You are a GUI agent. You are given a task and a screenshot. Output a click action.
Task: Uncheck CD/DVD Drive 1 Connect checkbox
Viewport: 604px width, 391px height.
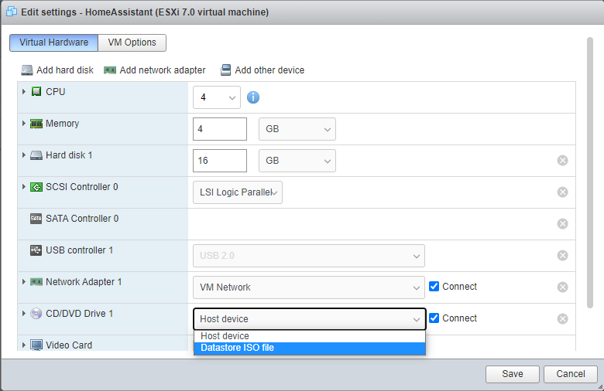coord(434,318)
